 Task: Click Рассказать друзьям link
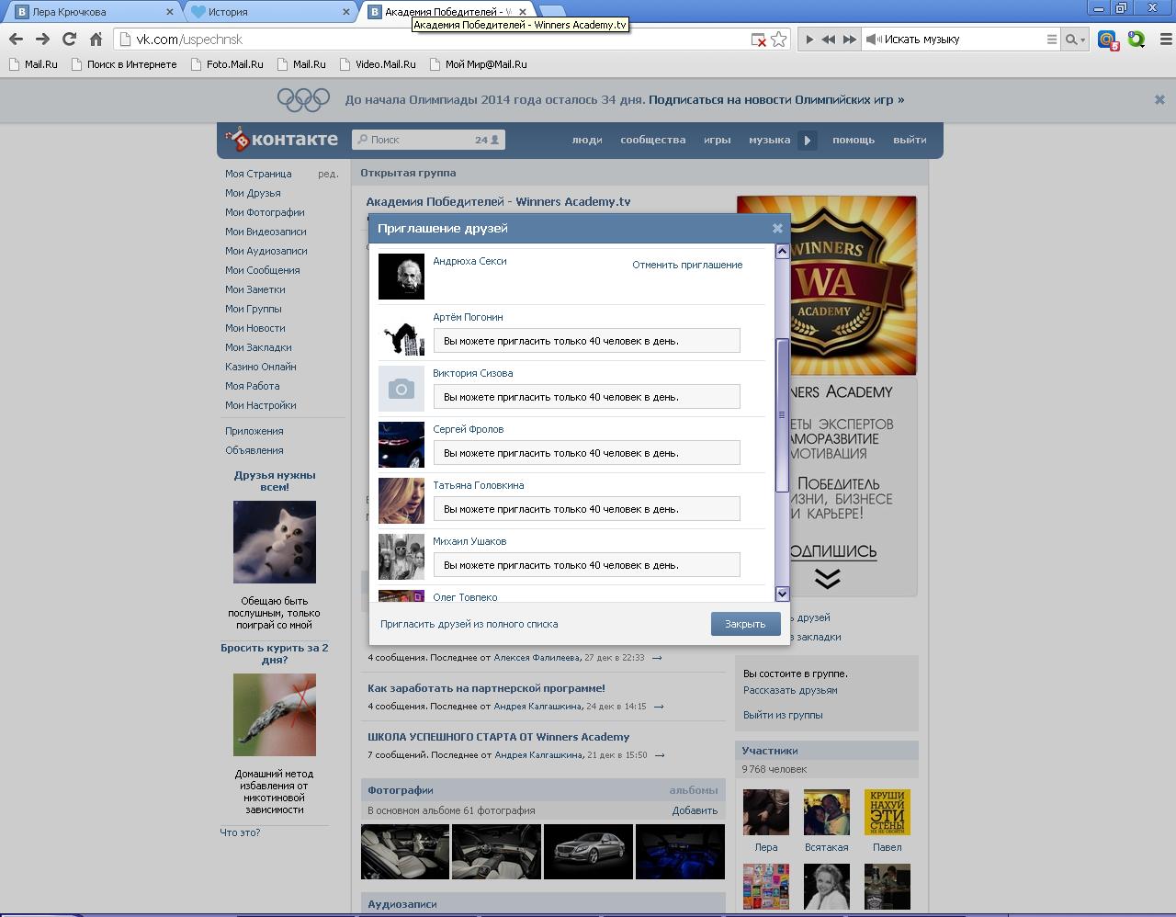coord(790,690)
